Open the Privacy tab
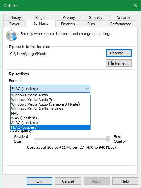 pyautogui.click(x=69, y=18)
